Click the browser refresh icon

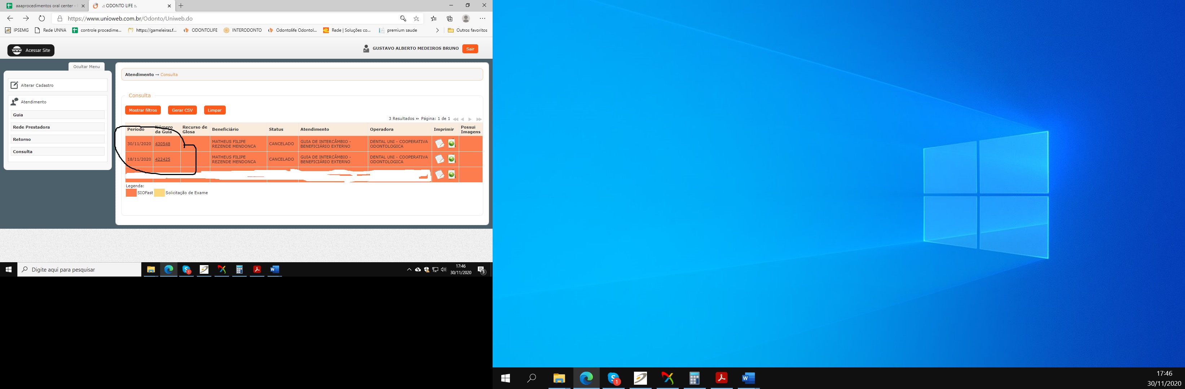[x=42, y=18]
